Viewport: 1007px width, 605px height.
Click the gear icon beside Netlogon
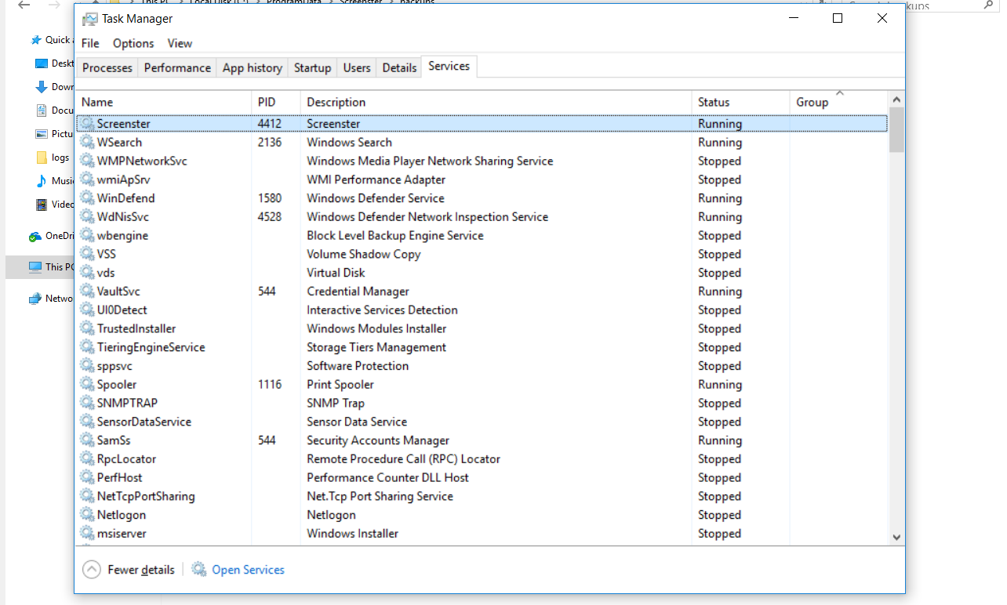(x=87, y=515)
